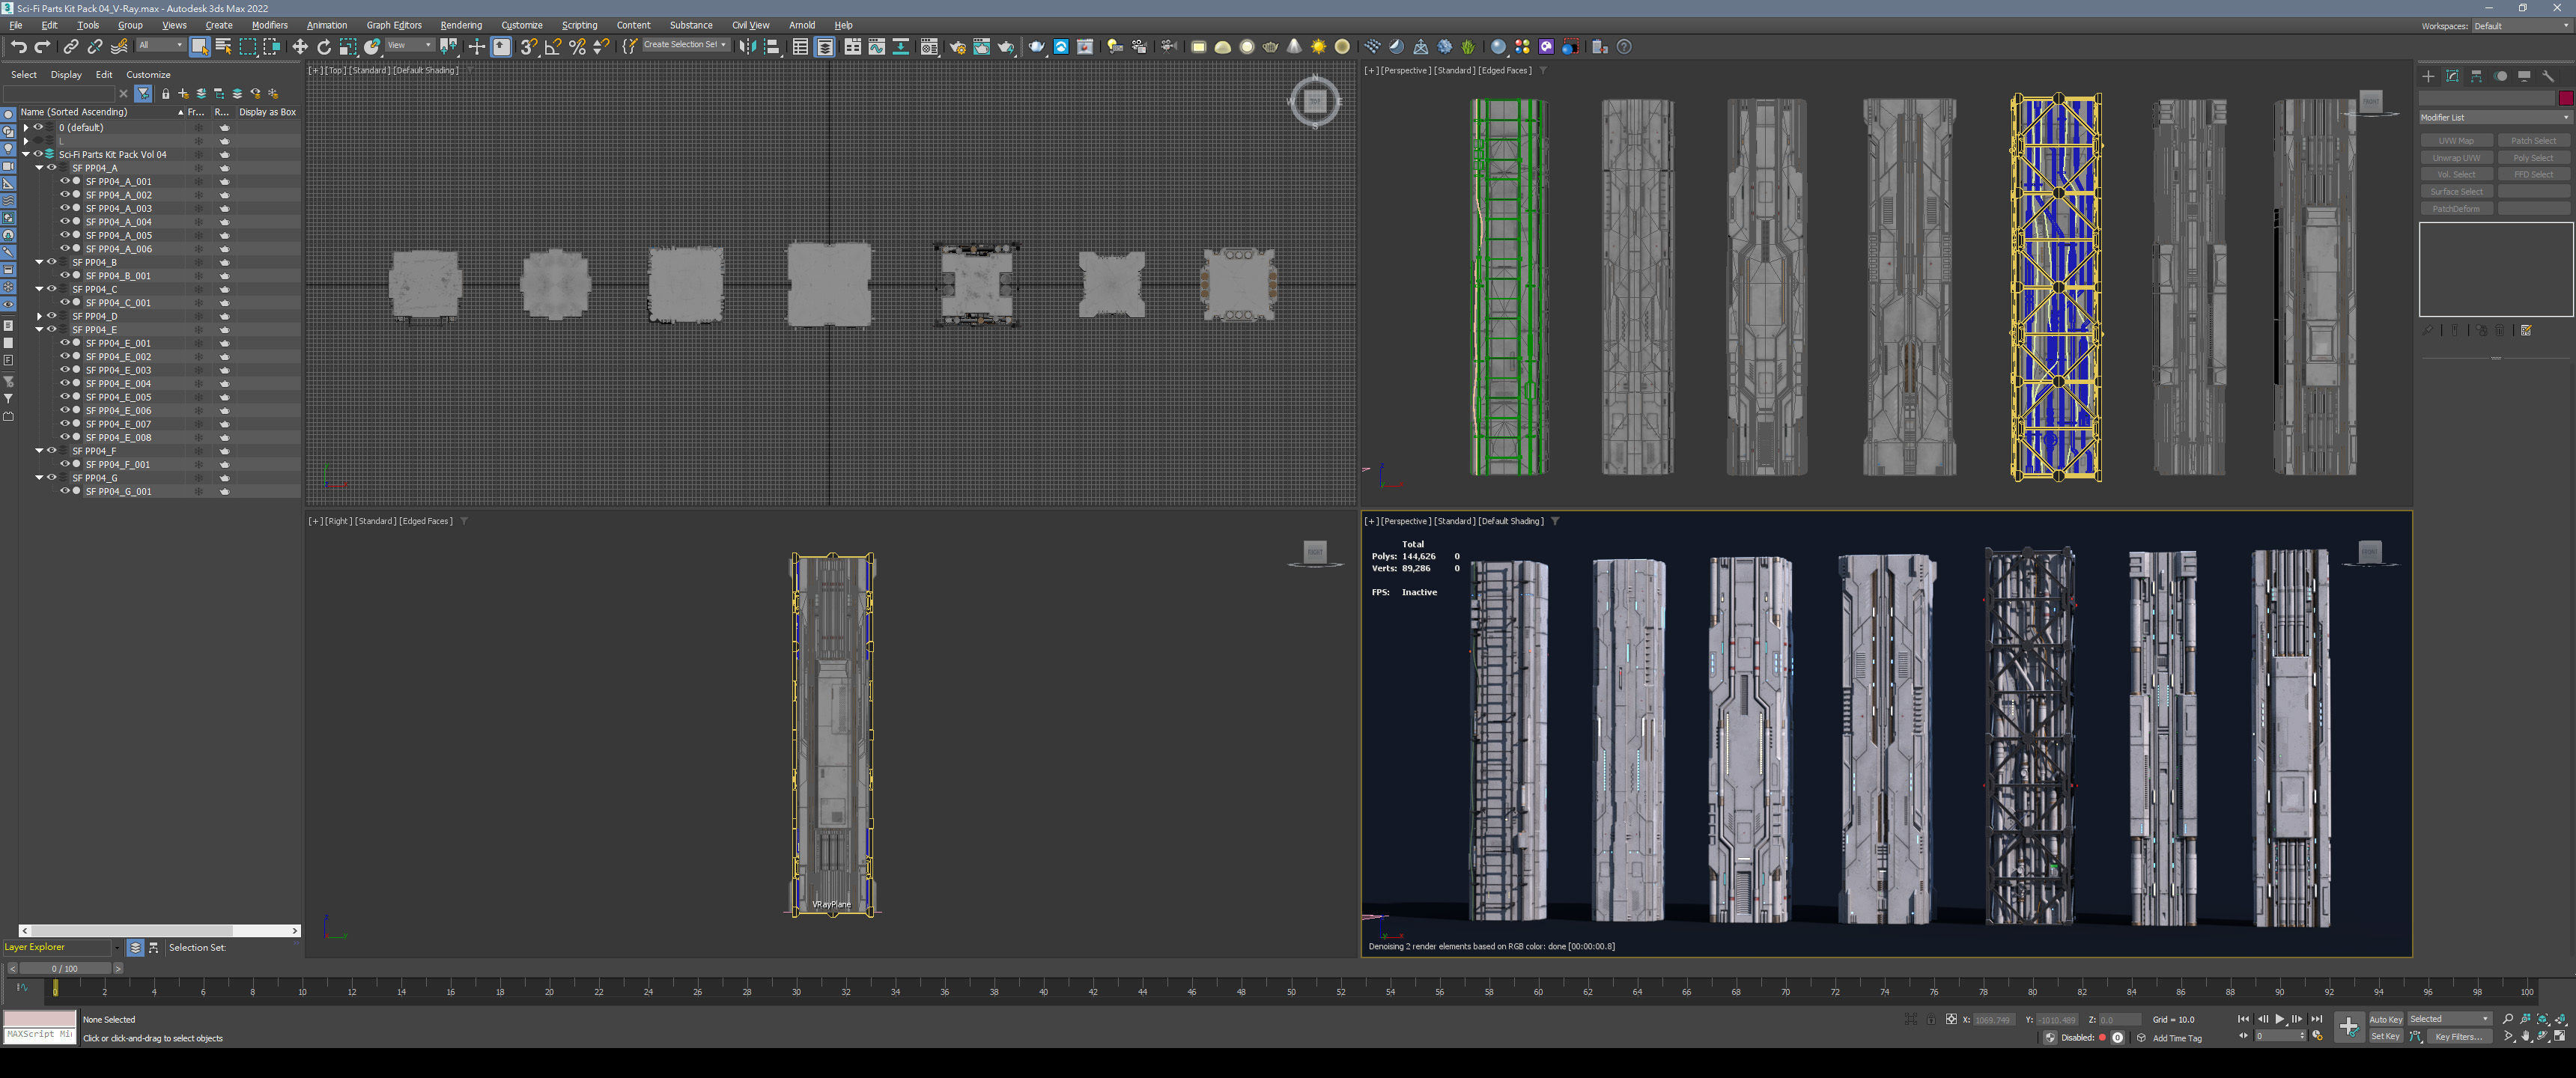
Task: Toggle Percent Snap in toolbar
Action: point(577,47)
